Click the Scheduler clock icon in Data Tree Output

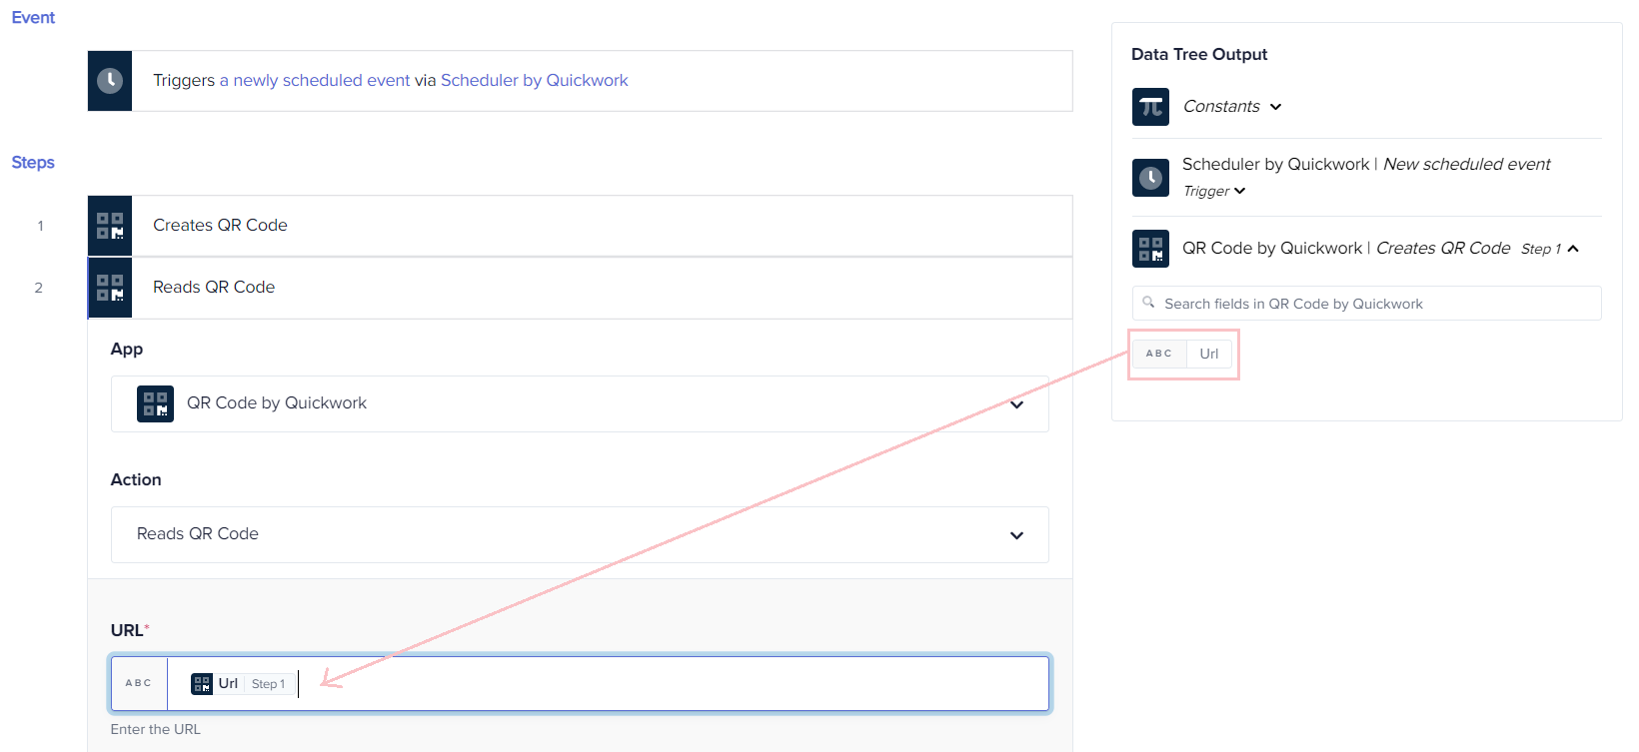(x=1150, y=178)
